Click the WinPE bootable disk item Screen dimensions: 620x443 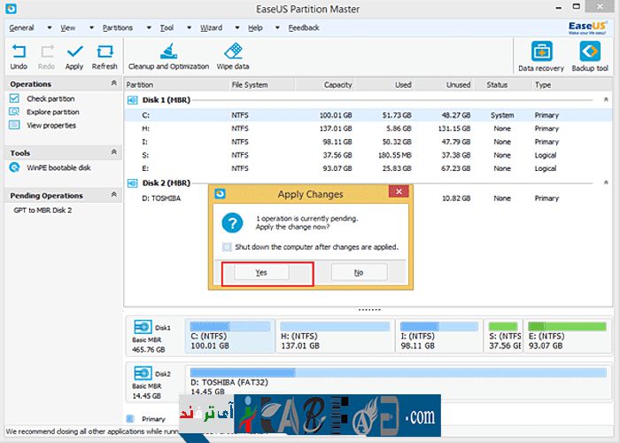pos(58,167)
